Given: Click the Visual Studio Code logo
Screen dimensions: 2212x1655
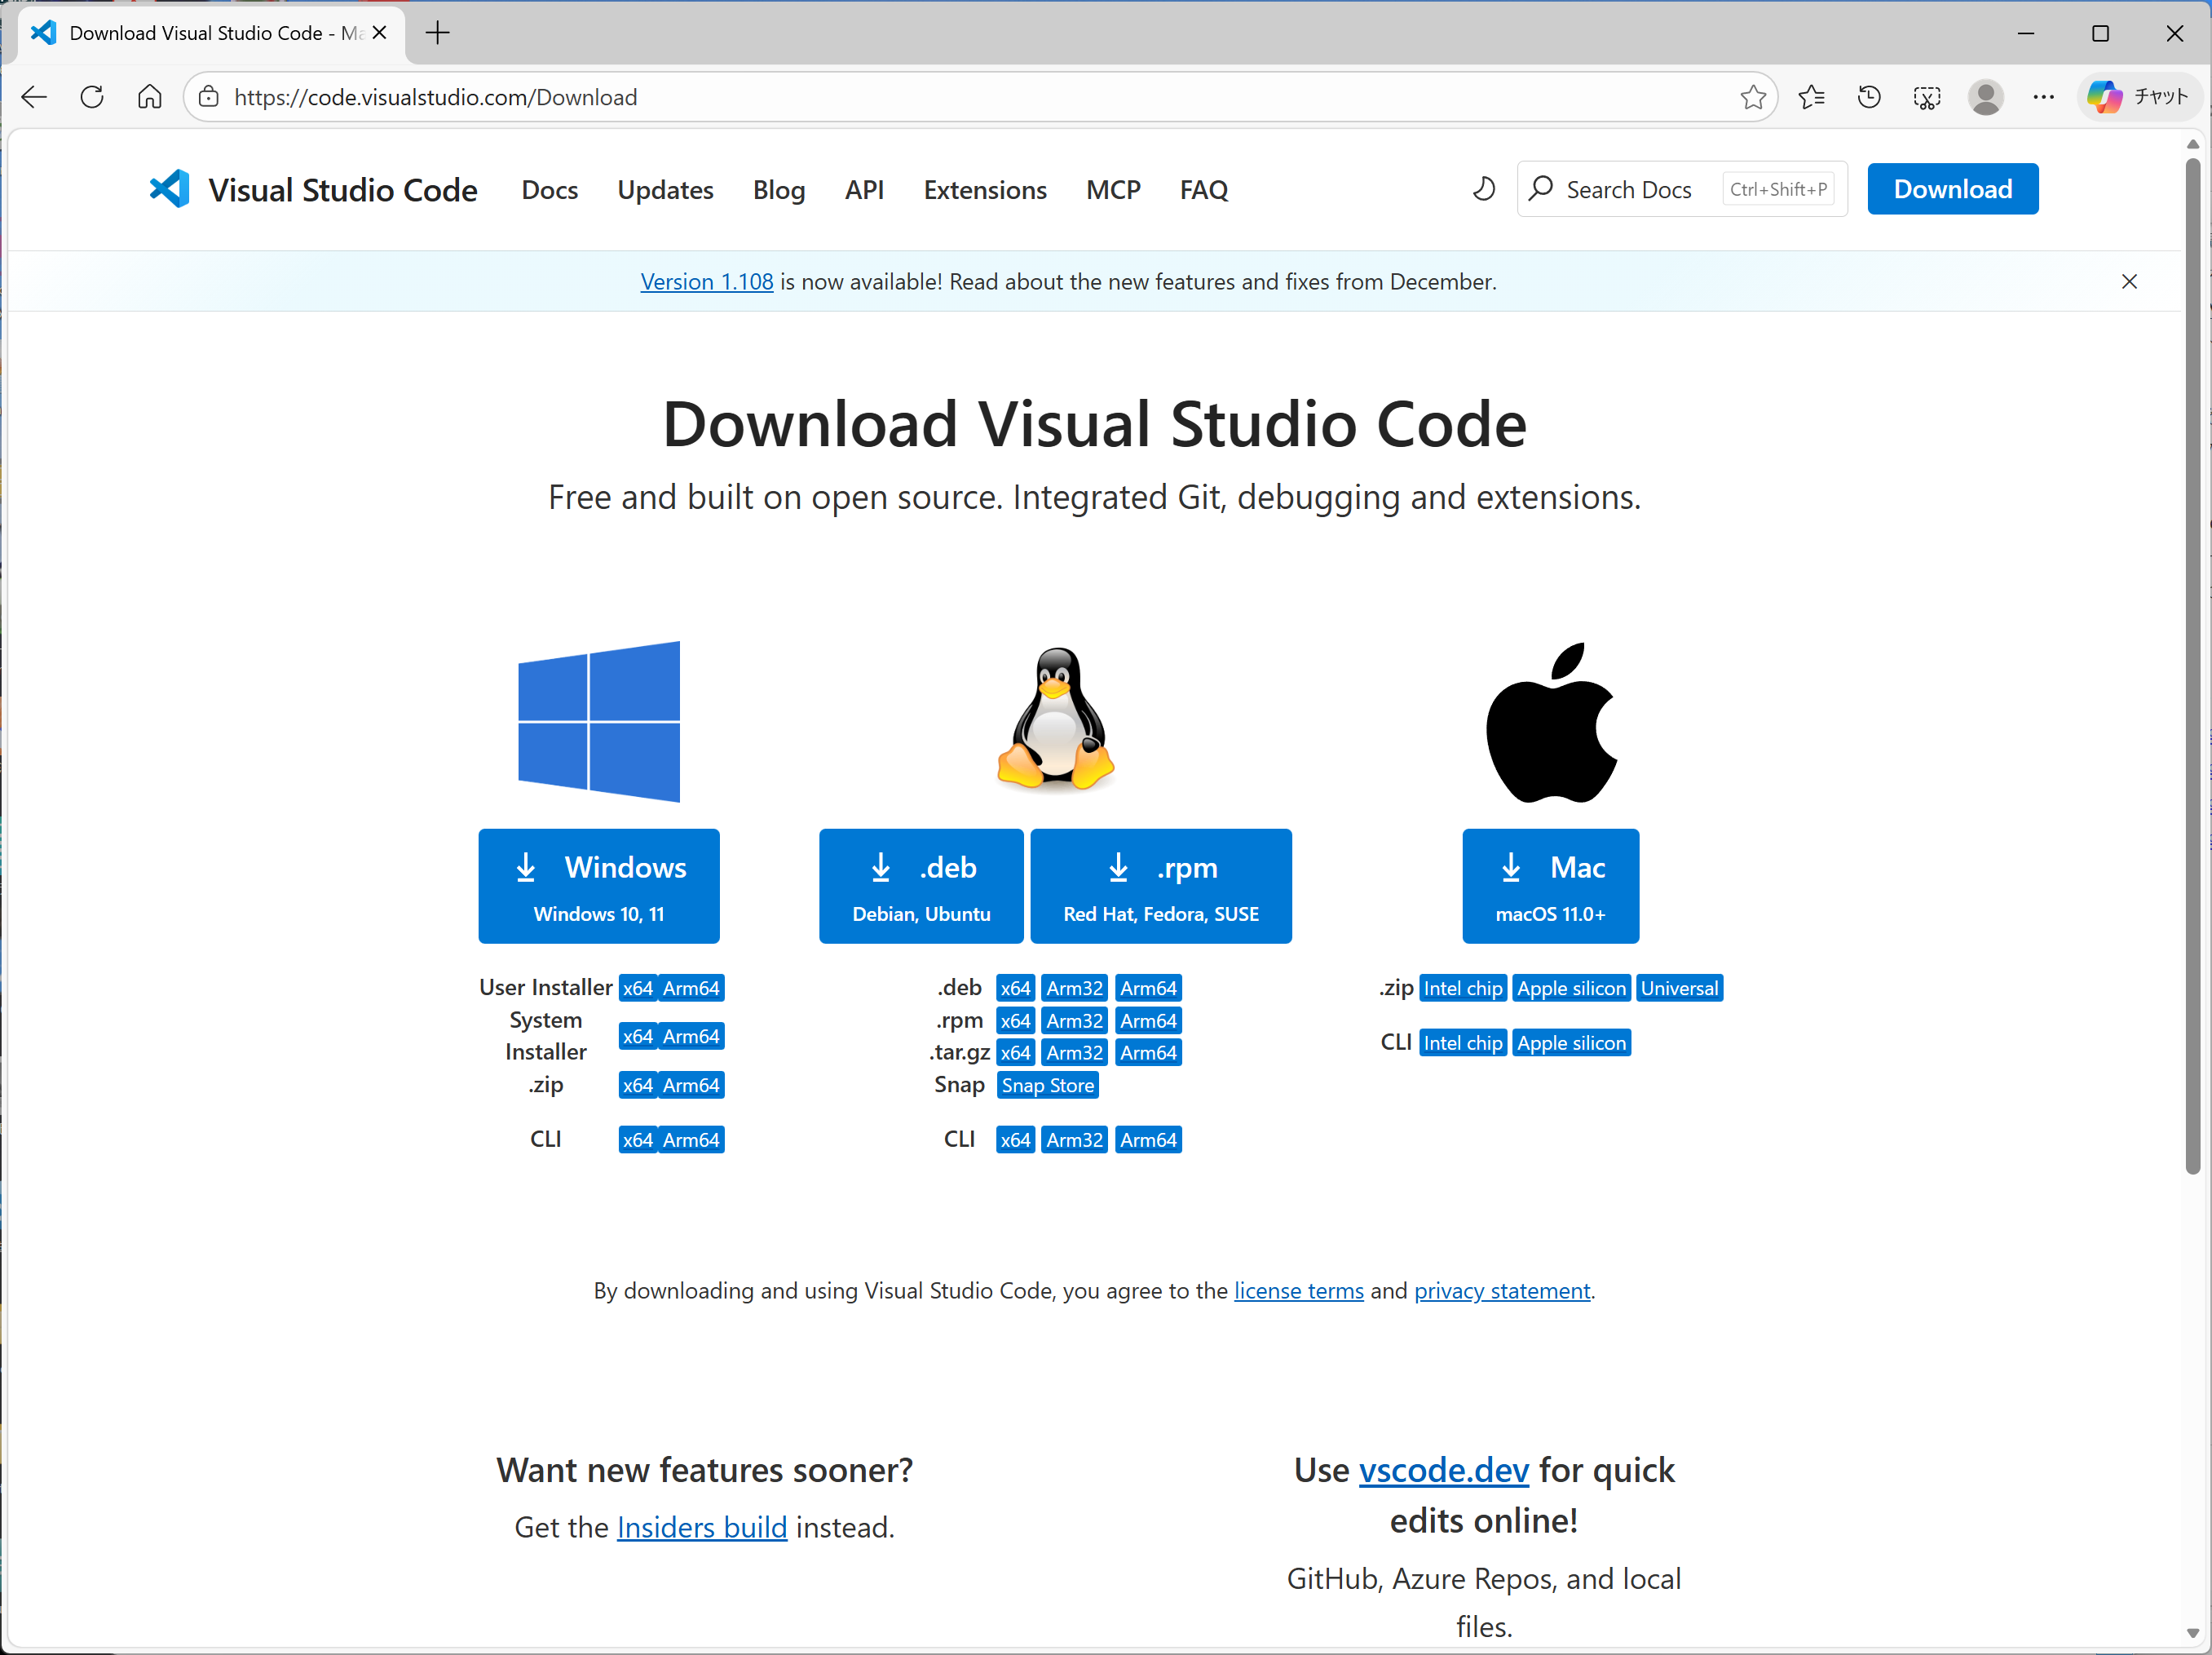Looking at the screenshot, I should [170, 189].
